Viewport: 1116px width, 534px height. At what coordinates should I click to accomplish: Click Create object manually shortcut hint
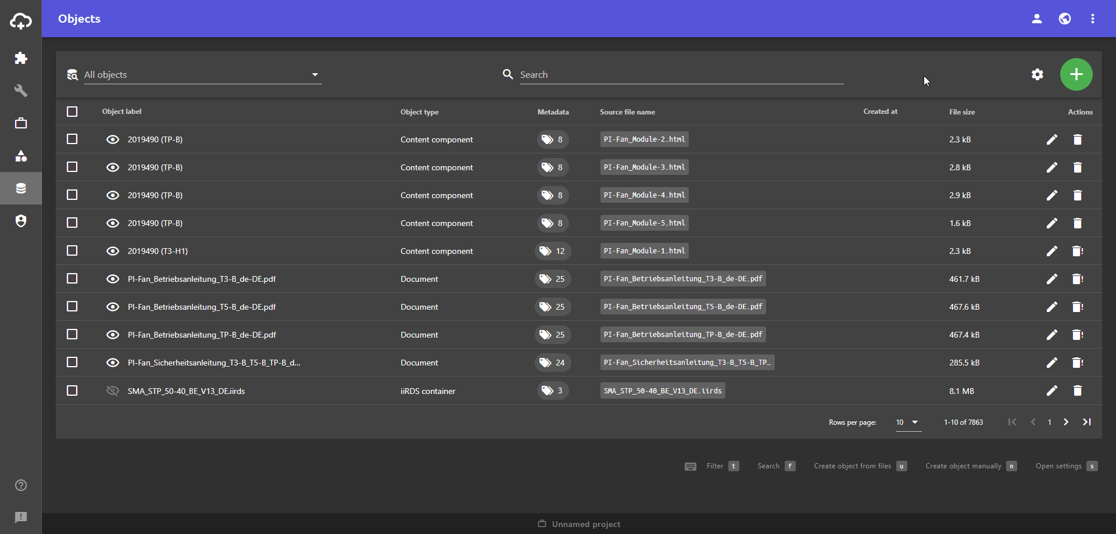(x=971, y=466)
